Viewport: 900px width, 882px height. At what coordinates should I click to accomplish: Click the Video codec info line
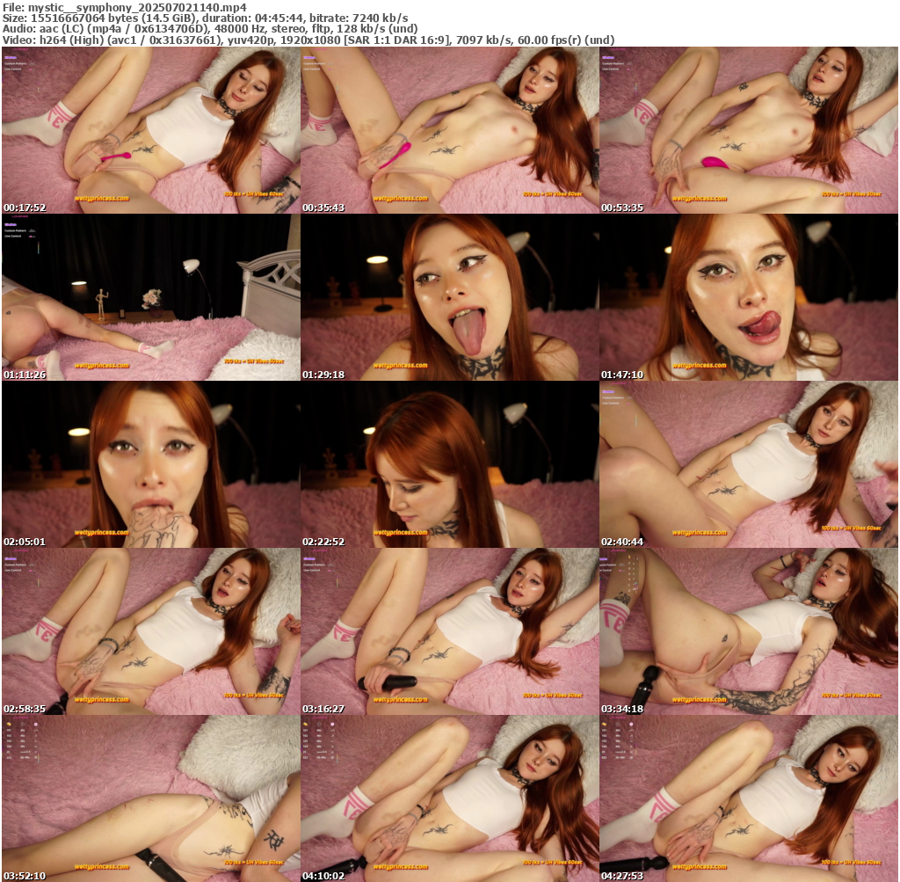coord(308,40)
